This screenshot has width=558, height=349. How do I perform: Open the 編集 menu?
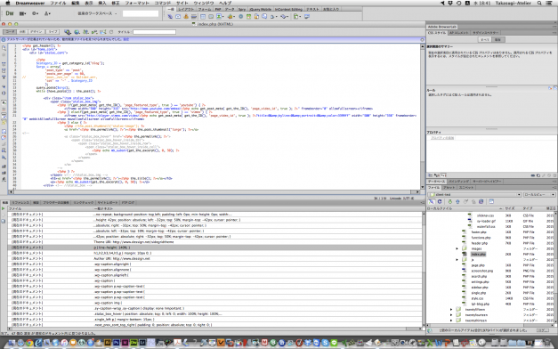[75, 3]
